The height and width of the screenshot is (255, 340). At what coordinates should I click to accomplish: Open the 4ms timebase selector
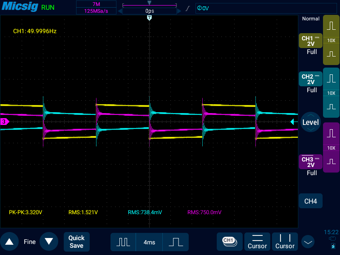pos(149,242)
